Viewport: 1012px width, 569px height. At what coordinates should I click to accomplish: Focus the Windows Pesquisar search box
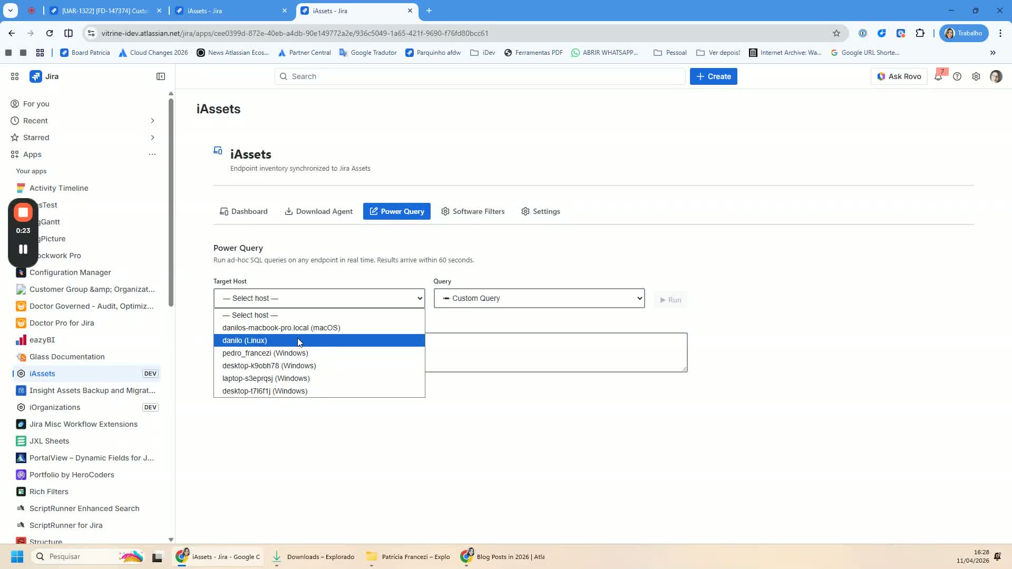(x=87, y=557)
